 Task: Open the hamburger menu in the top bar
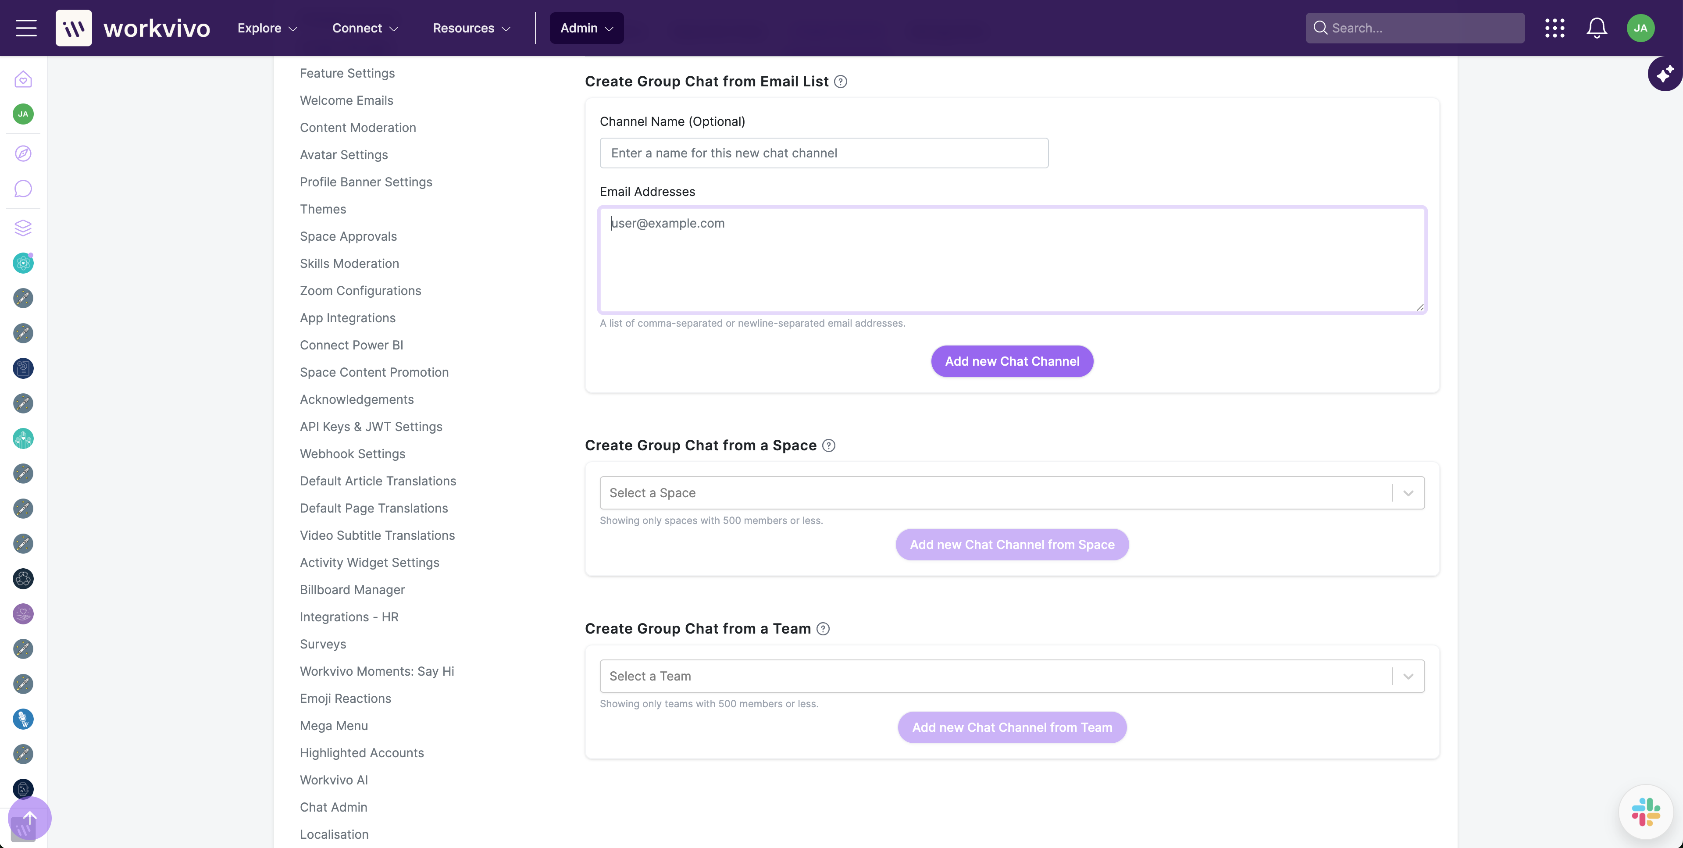26,28
